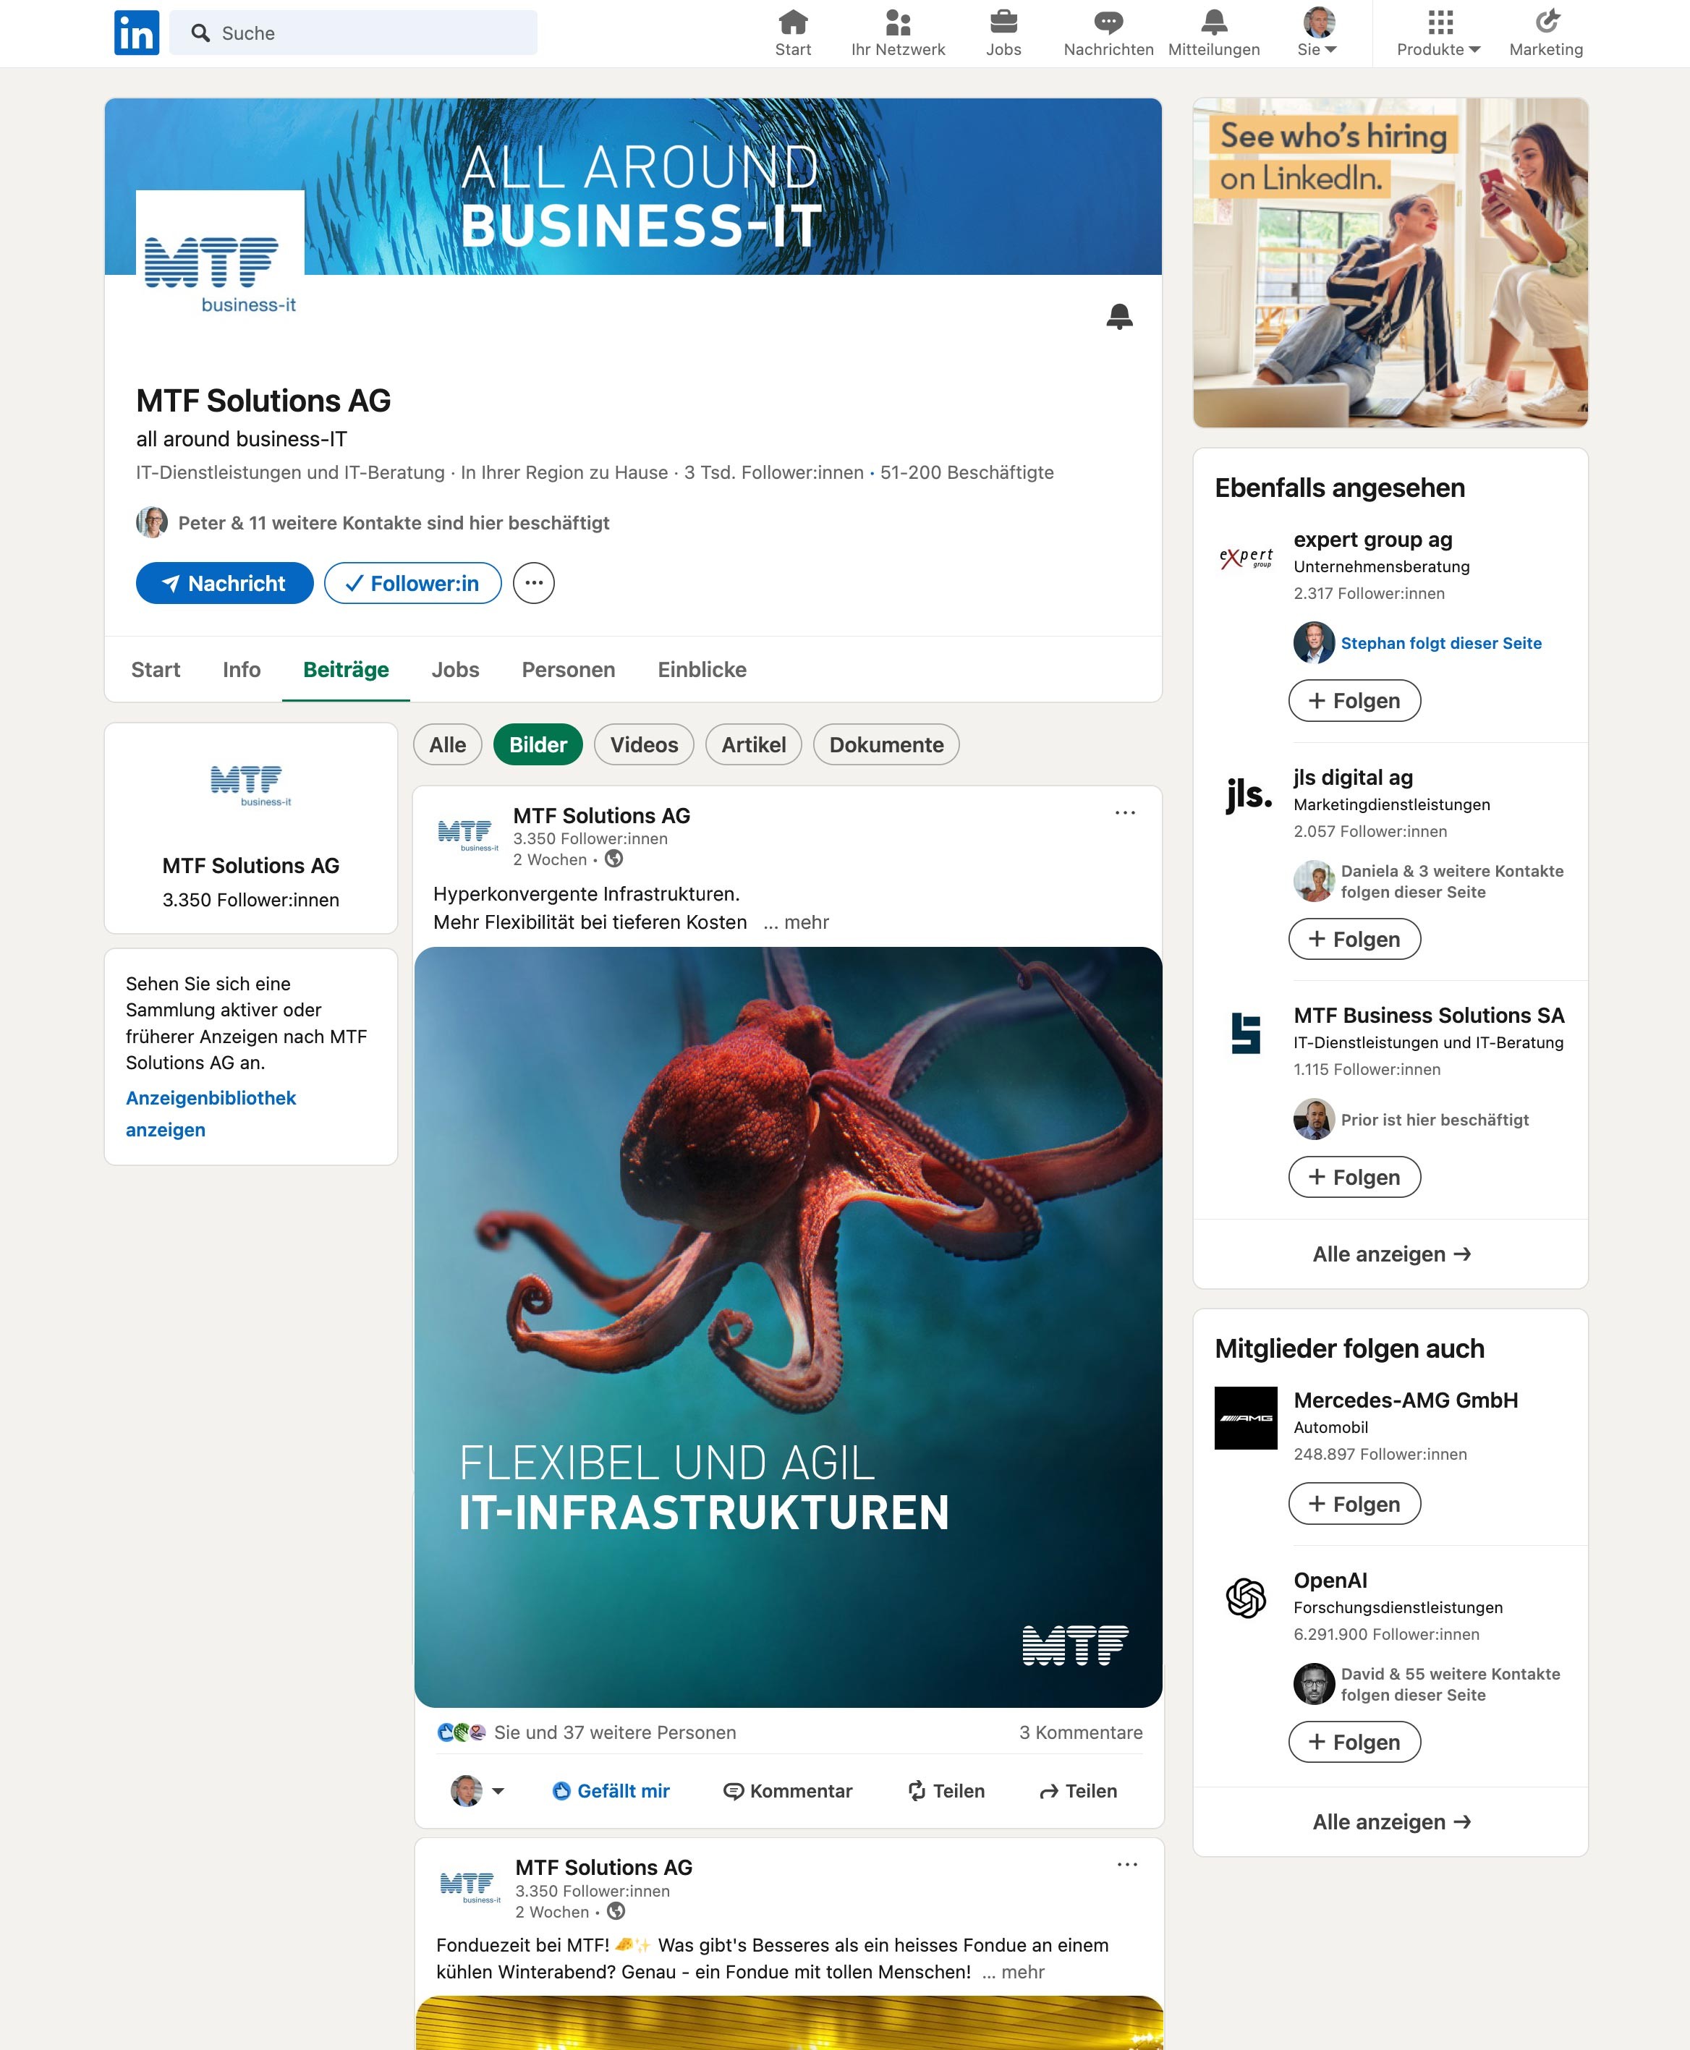Click the bell icon on the company page
Screen dimensions: 1690x2050
tap(1119, 315)
